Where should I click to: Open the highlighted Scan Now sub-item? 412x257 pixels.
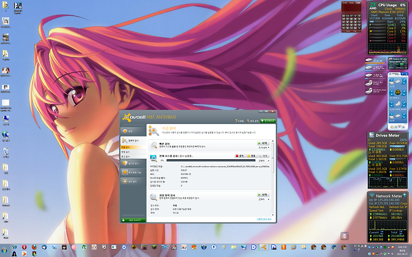click(x=133, y=147)
